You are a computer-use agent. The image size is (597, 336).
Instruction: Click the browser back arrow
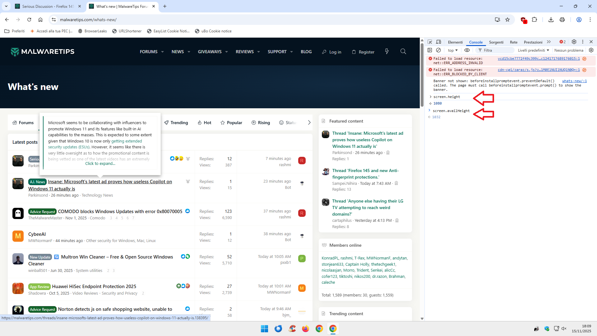[x=7, y=20]
